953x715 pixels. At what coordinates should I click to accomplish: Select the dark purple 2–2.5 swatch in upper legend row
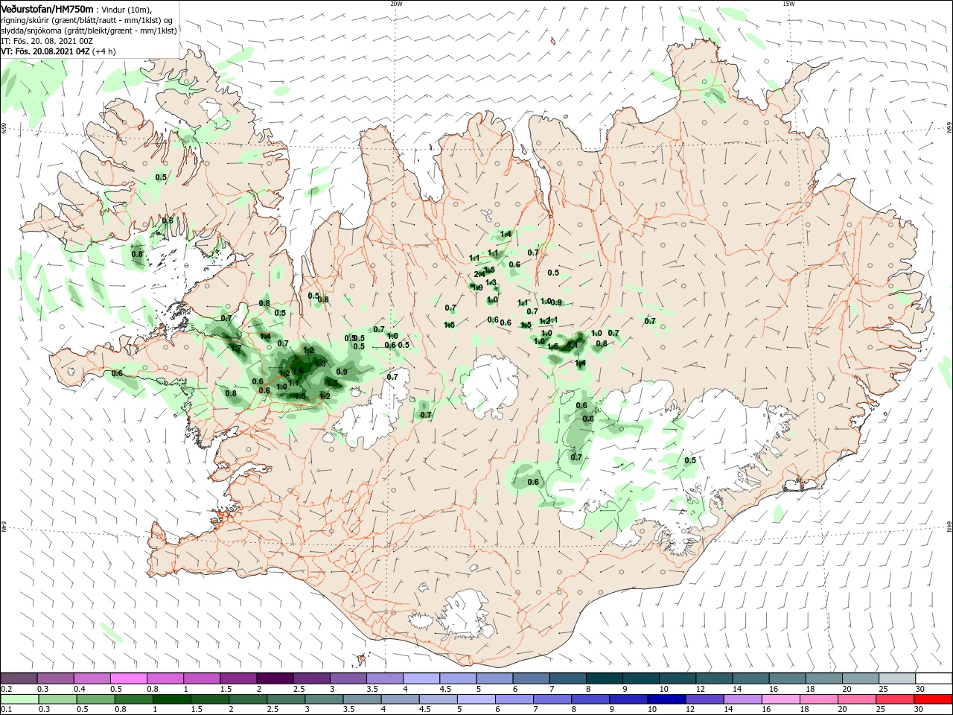click(274, 679)
